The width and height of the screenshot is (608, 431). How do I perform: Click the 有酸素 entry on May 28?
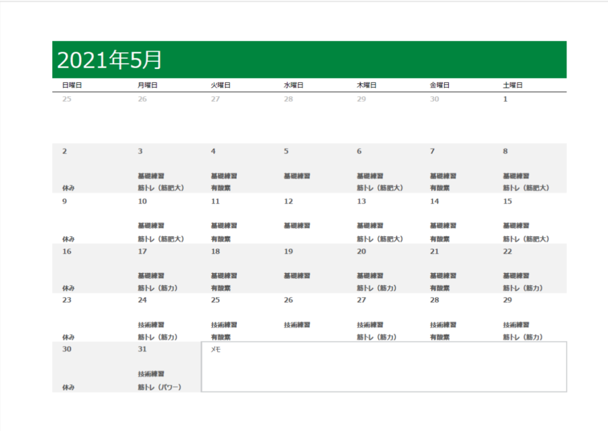tap(439, 337)
